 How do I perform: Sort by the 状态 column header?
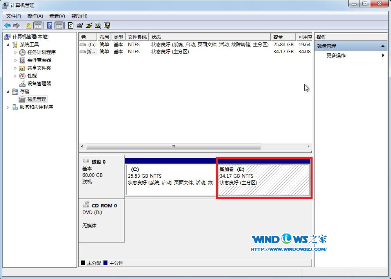(x=210, y=37)
